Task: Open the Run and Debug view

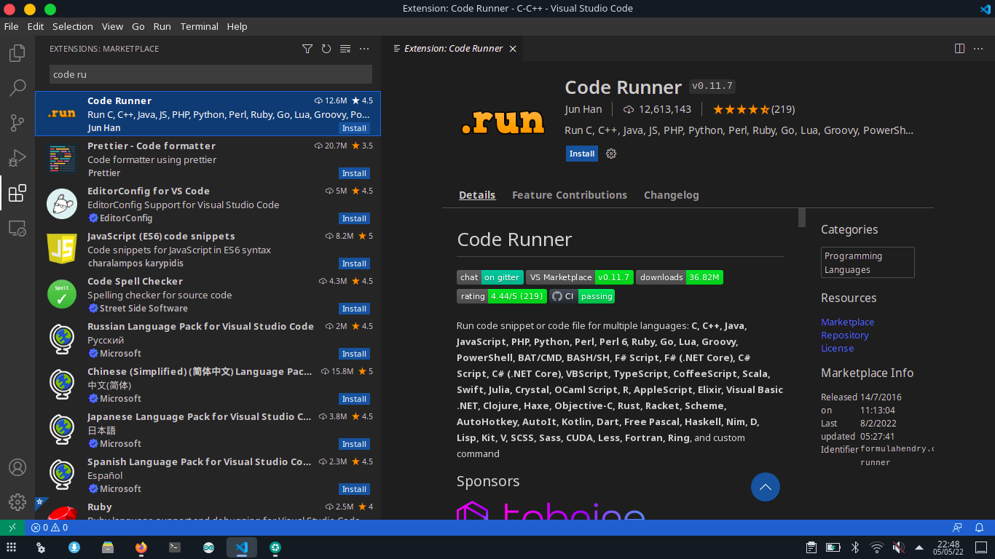Action: tap(17, 158)
